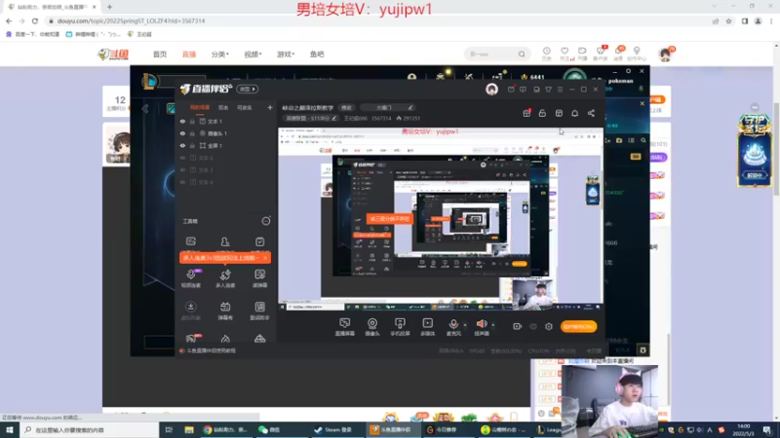780x438 pixels.
Task: Bookmark this page with star icon
Action: pyautogui.click(x=728, y=20)
